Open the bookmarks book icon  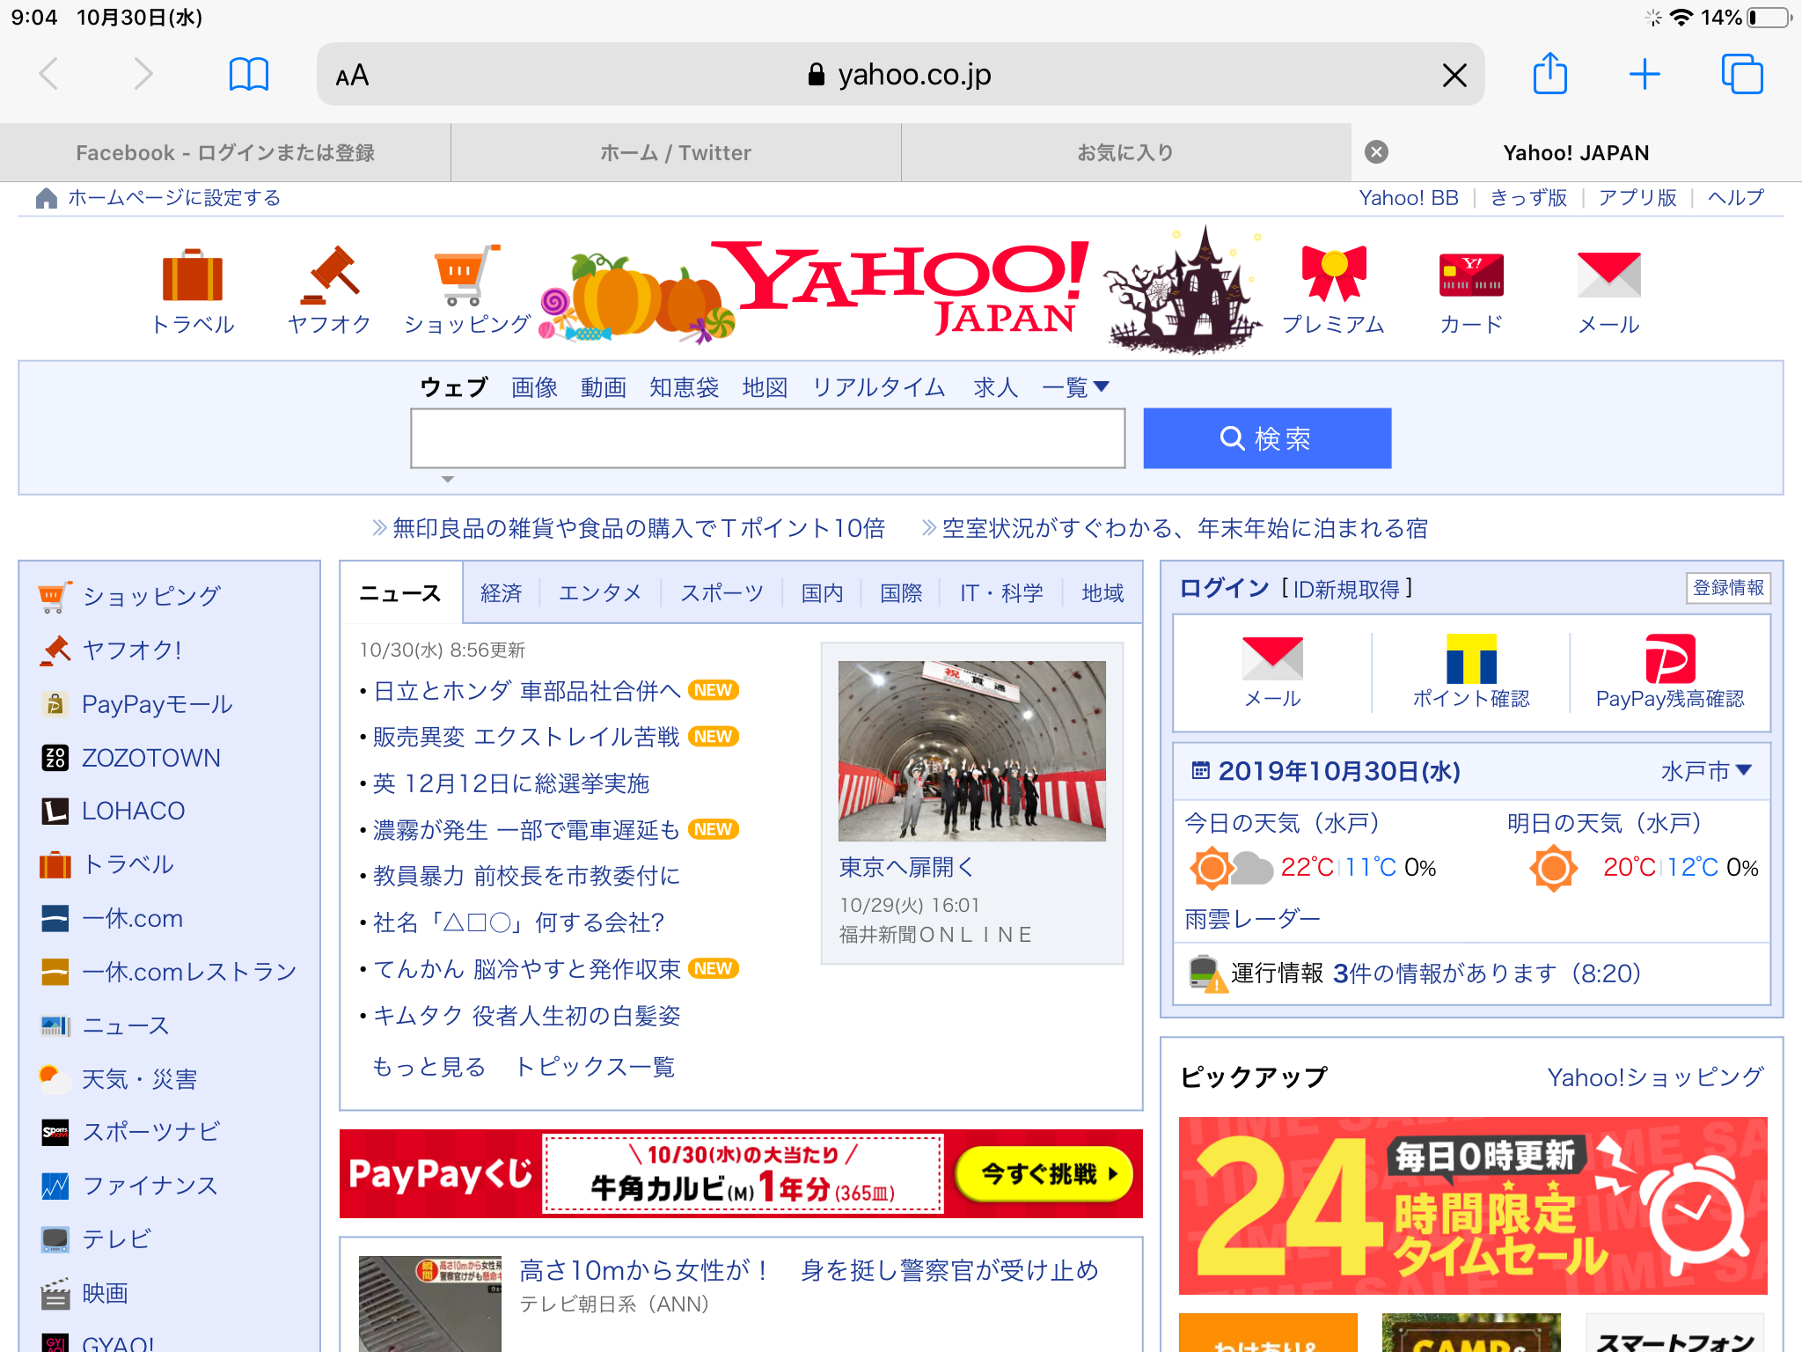coord(249,75)
